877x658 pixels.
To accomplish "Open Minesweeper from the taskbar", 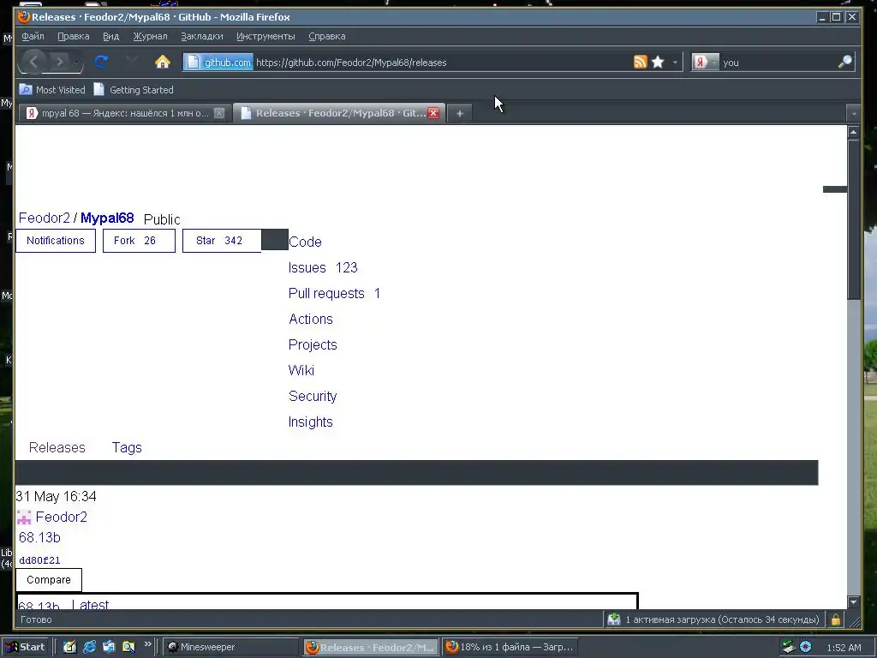I will click(x=231, y=648).
